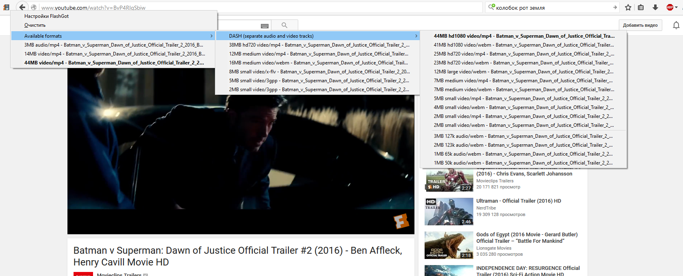Choose 3MB audio/mp4 format
Viewport: 683px width, 276px height.
tap(114, 45)
